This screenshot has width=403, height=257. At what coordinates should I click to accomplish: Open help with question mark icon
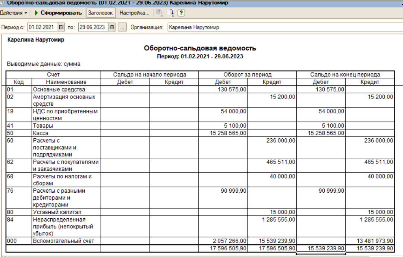pos(181,13)
